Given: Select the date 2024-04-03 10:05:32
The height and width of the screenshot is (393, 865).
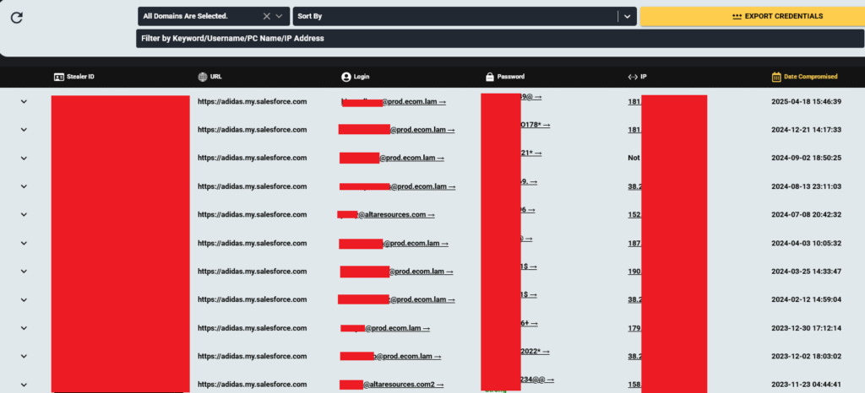Looking at the screenshot, I should point(806,243).
